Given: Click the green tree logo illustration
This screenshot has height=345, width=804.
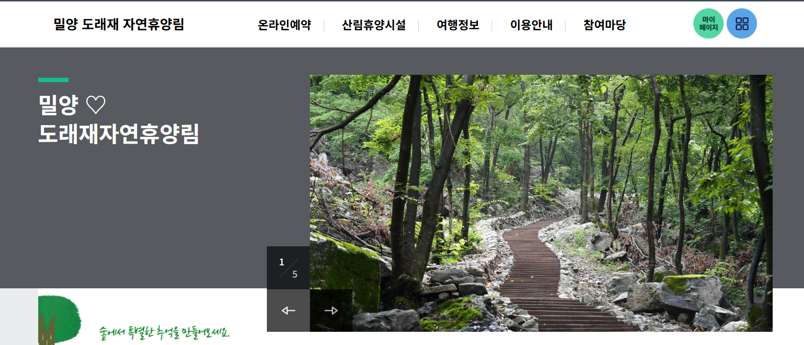Looking at the screenshot, I should point(60,320).
